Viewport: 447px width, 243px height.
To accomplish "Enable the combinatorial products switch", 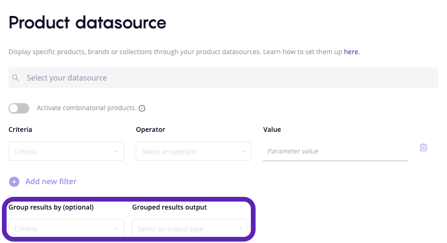I will [x=19, y=108].
